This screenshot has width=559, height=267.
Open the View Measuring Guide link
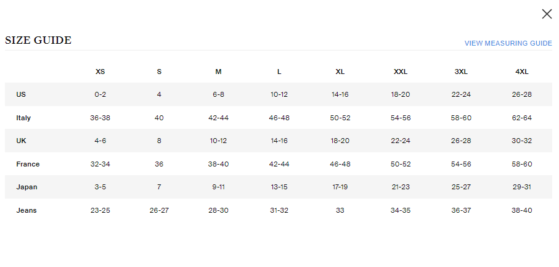[508, 43]
